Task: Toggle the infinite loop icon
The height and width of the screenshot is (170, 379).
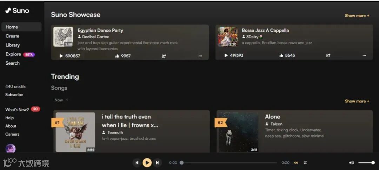Action: coord(296,163)
